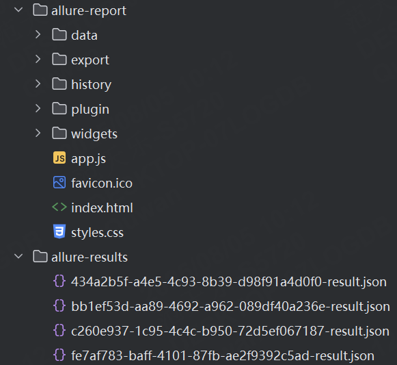Expand the history folder chevron
Screen dimensions: 397x365
(x=38, y=84)
